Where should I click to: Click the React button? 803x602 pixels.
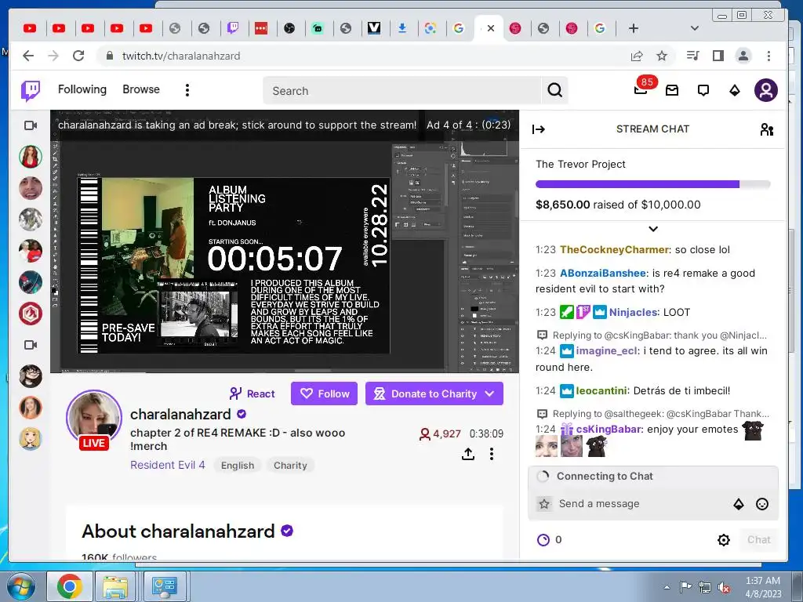(252, 393)
